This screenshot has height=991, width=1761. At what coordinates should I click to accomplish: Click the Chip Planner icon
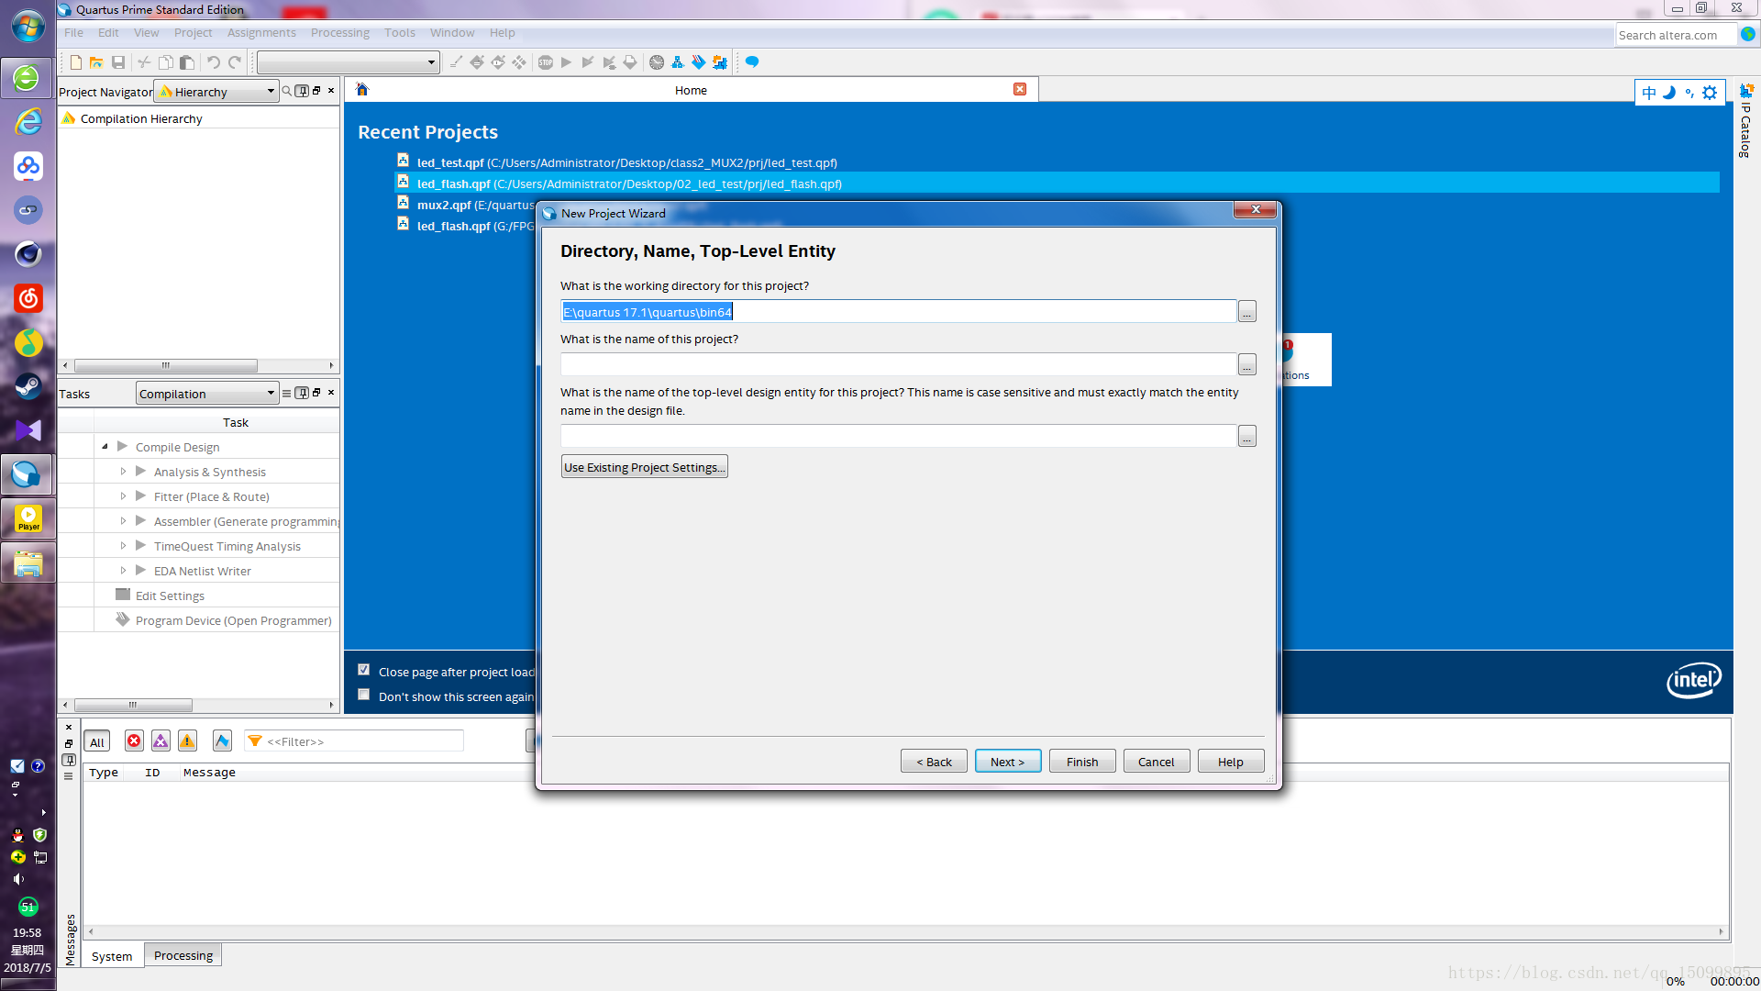click(519, 62)
